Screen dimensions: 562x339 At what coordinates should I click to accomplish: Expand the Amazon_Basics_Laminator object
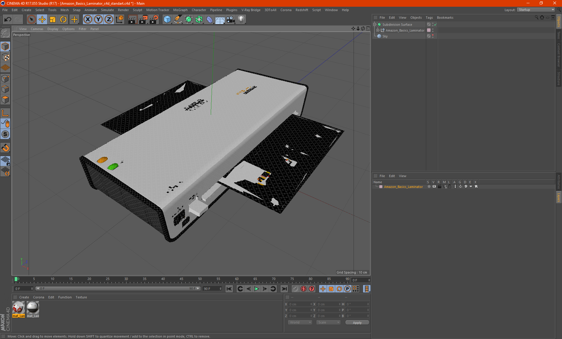(378, 30)
